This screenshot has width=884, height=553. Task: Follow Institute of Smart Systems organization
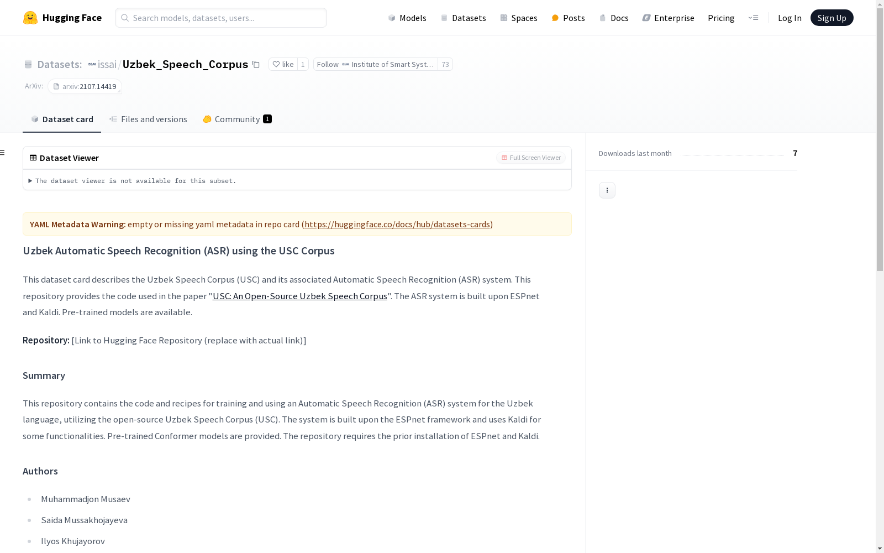click(x=376, y=64)
